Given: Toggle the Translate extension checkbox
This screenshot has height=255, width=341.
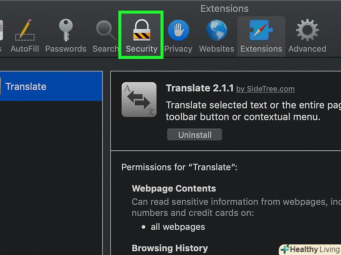Looking at the screenshot, I should [1, 86].
